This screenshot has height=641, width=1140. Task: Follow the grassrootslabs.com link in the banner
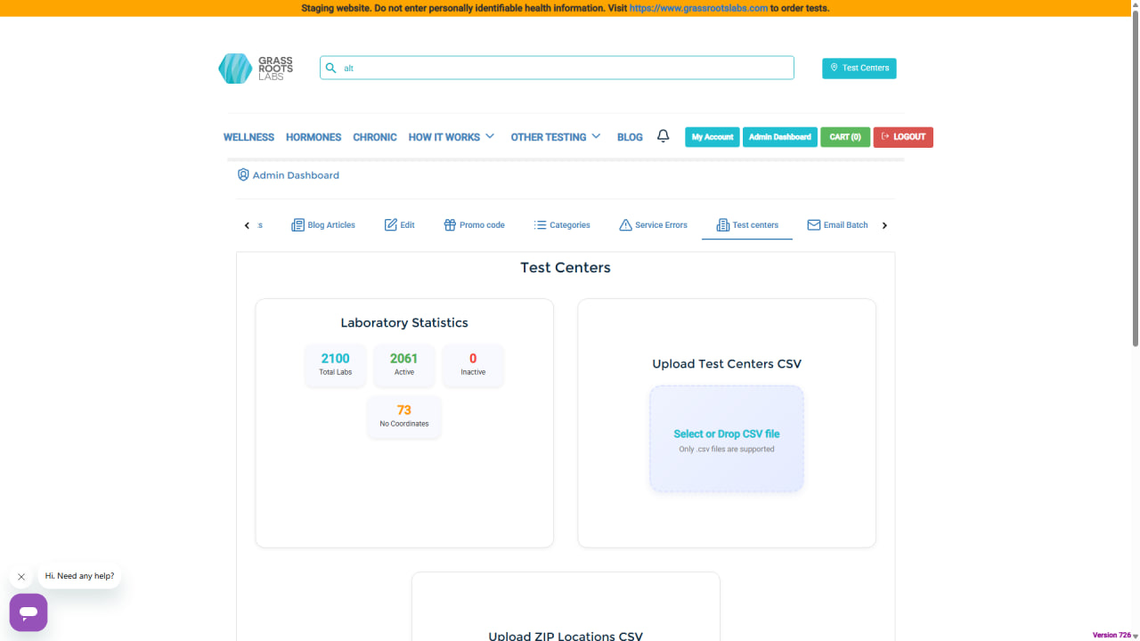698,8
